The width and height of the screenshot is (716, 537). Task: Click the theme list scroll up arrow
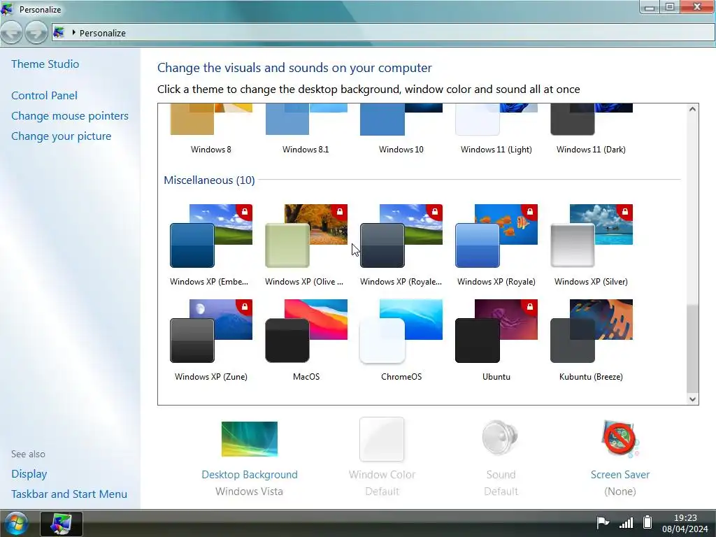point(692,109)
